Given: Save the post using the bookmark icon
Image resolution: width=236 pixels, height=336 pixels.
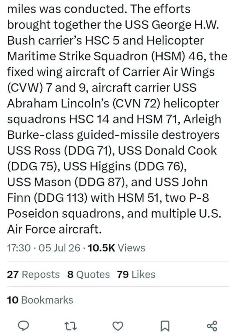Looking at the screenshot, I should click(x=165, y=326).
